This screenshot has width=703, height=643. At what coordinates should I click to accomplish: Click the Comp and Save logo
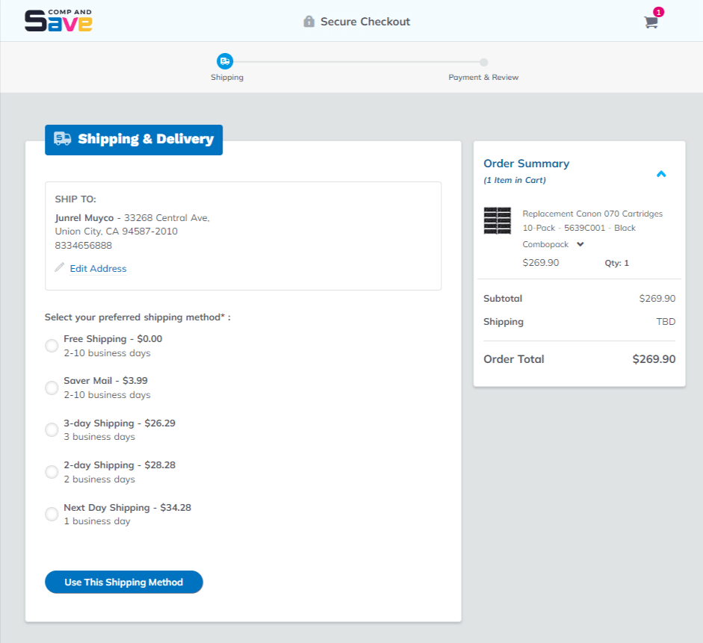click(x=58, y=21)
